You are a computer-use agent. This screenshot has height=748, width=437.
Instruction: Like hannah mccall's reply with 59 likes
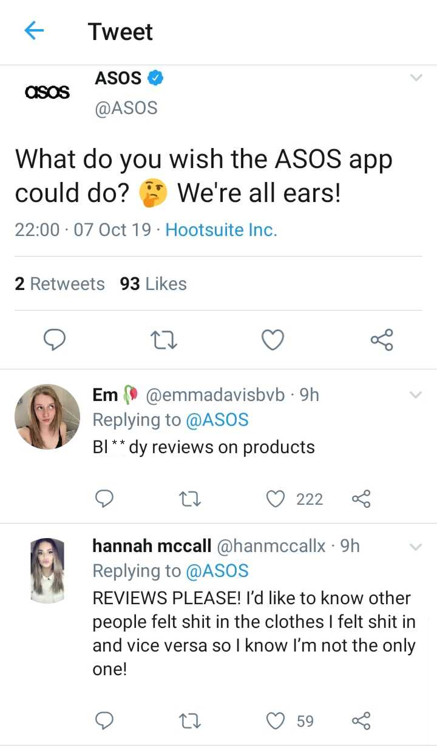coord(276,721)
